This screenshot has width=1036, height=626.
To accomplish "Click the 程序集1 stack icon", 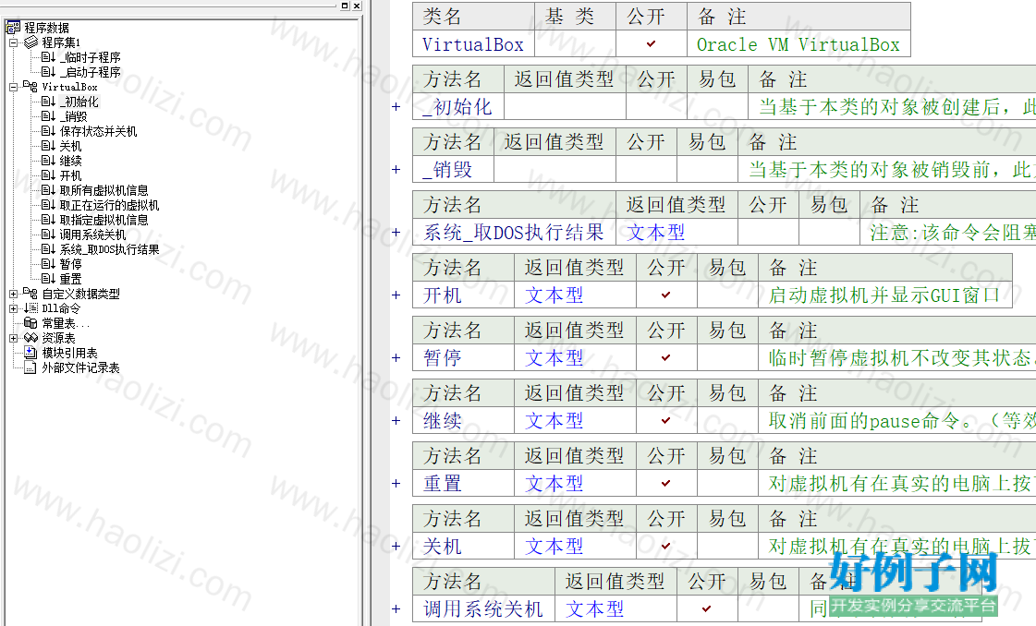I will 30,42.
